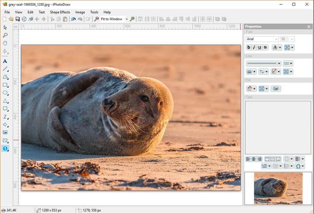Screen dimensions: 314x214
Task: Select the Callout speech bubble tool
Action: pos(5,108)
